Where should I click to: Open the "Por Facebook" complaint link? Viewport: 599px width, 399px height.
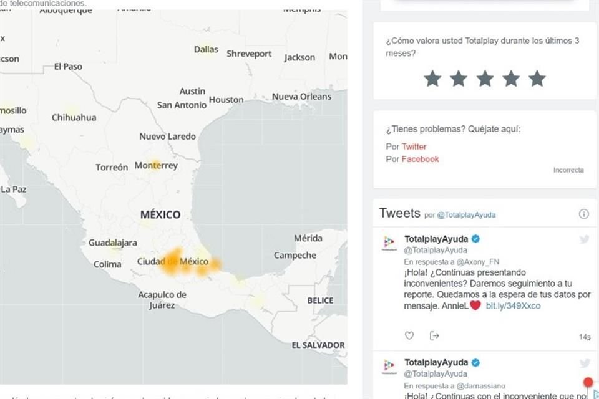[x=419, y=159]
